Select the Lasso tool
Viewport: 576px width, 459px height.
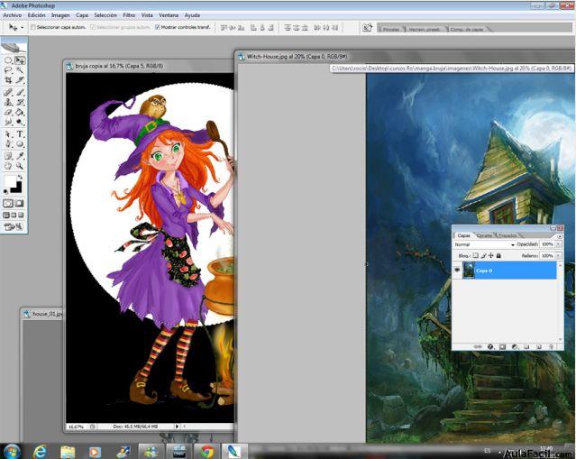(8, 69)
